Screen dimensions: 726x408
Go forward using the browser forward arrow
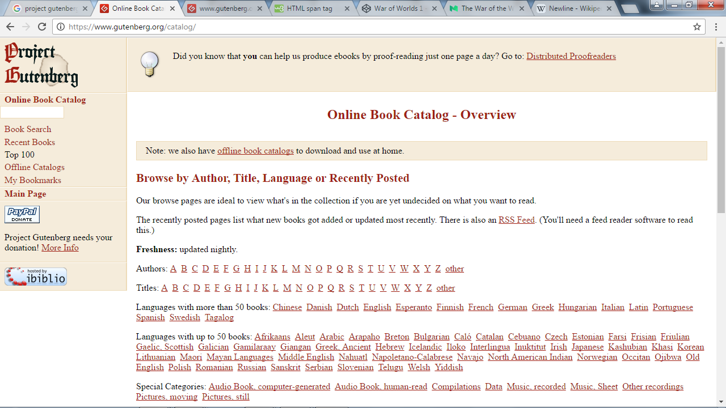(x=26, y=27)
